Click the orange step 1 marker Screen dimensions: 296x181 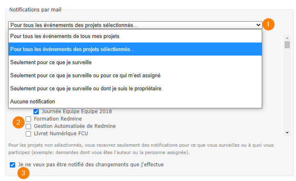click(x=268, y=24)
